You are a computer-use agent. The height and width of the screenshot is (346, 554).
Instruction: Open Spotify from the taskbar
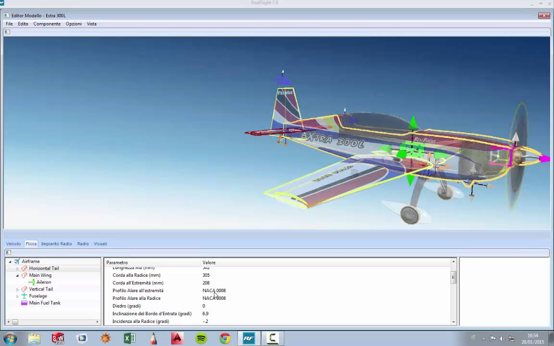click(x=201, y=339)
